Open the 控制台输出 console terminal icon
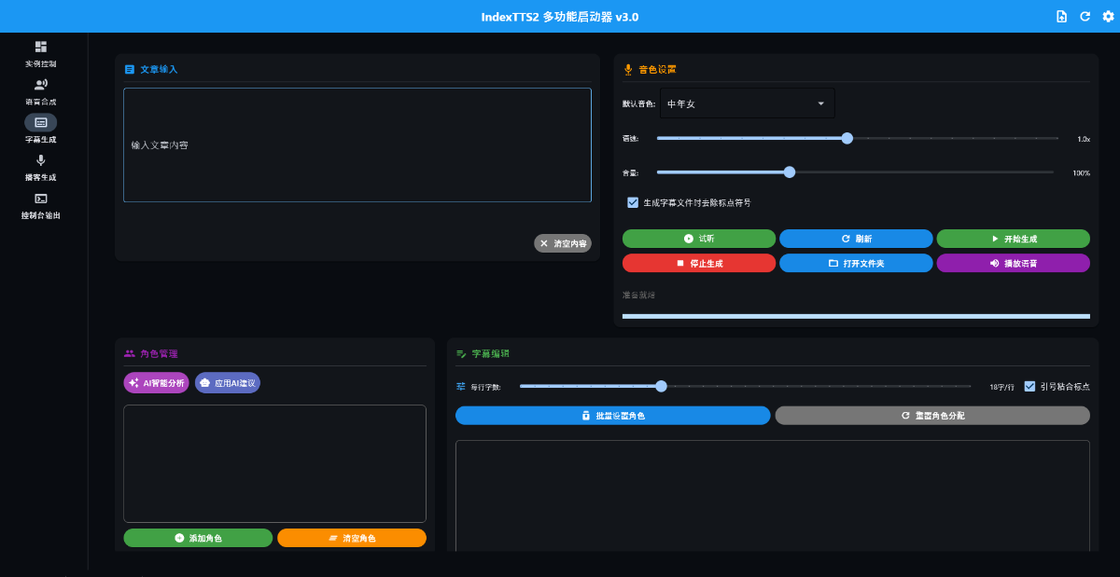The height and width of the screenshot is (577, 1120). pos(40,199)
